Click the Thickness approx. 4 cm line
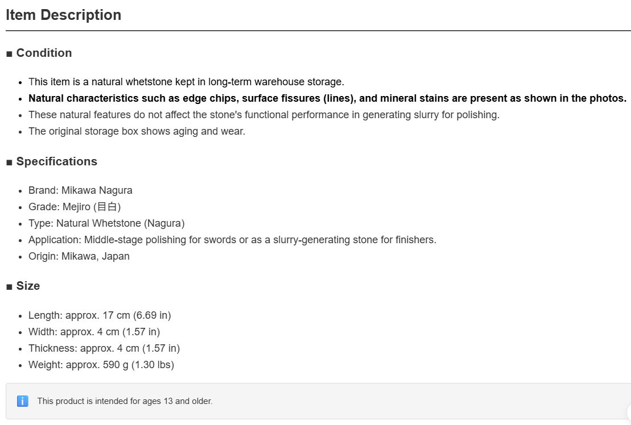Screen dimensions: 631x425 coord(104,348)
